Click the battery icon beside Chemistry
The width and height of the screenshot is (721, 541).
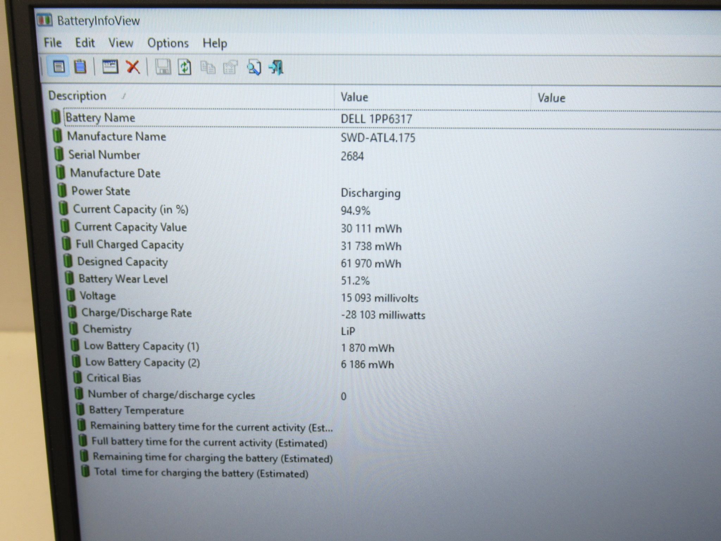pos(74,328)
